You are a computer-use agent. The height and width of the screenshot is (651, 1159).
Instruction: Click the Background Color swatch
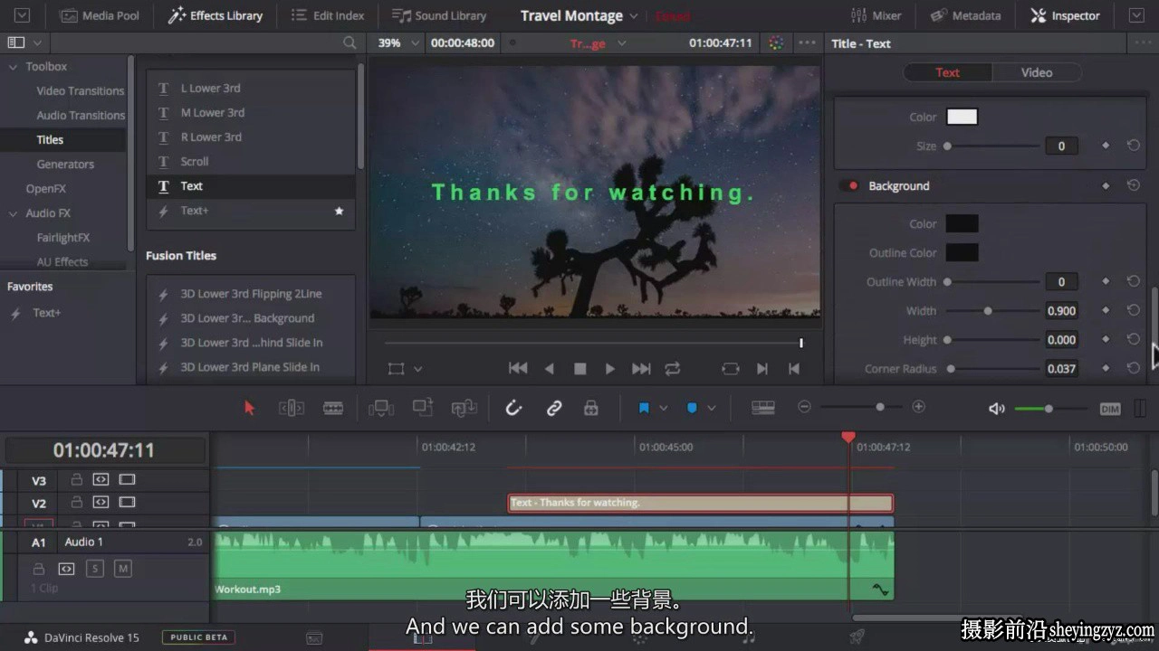click(x=962, y=223)
